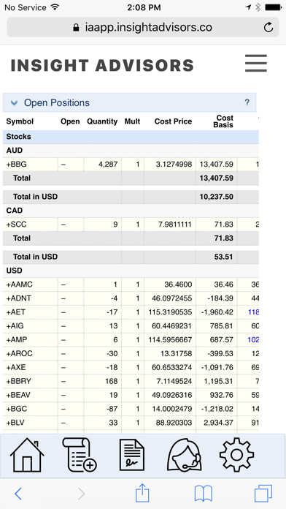
Task: Click the Cost Price column header
Action: click(x=173, y=121)
